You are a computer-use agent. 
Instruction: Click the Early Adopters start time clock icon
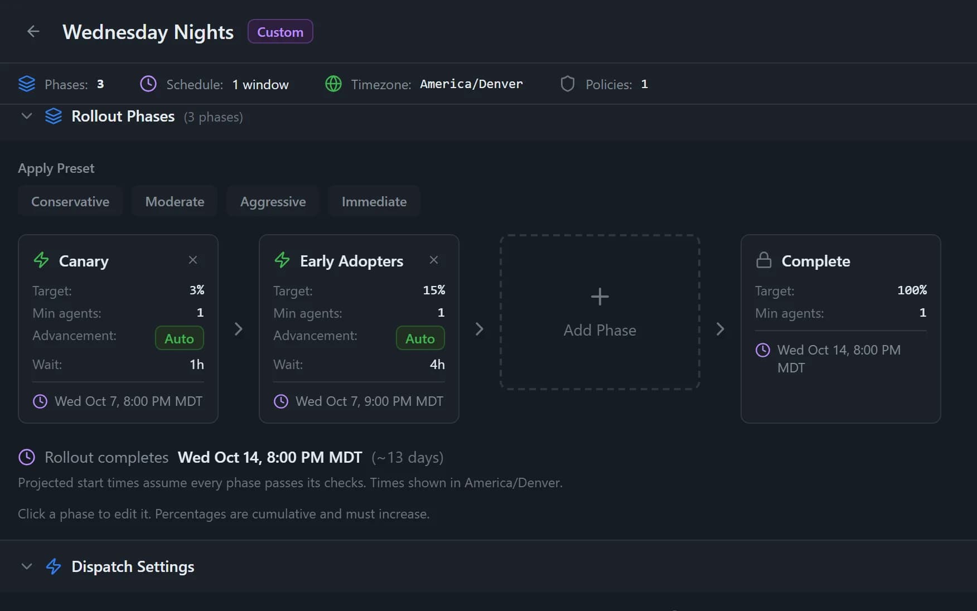coord(281,401)
